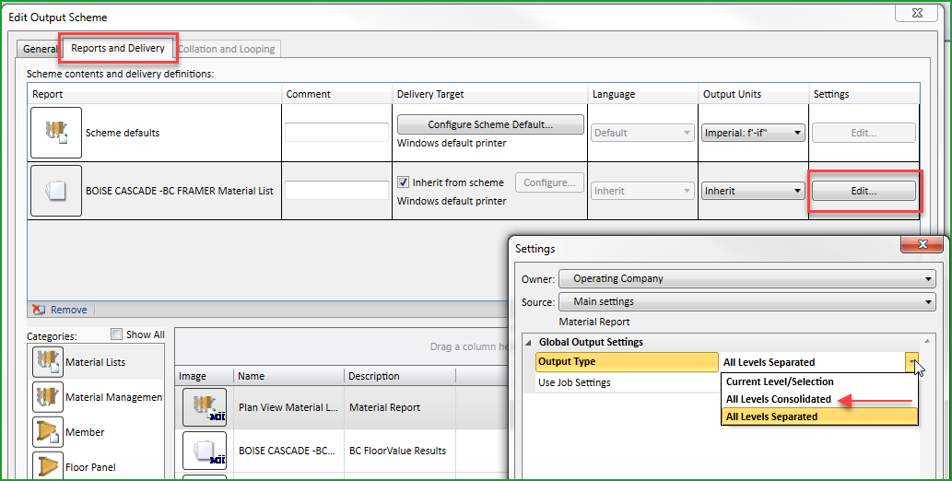The width and height of the screenshot is (952, 481).
Task: Click the Configure Scheme Default button
Action: tap(490, 124)
